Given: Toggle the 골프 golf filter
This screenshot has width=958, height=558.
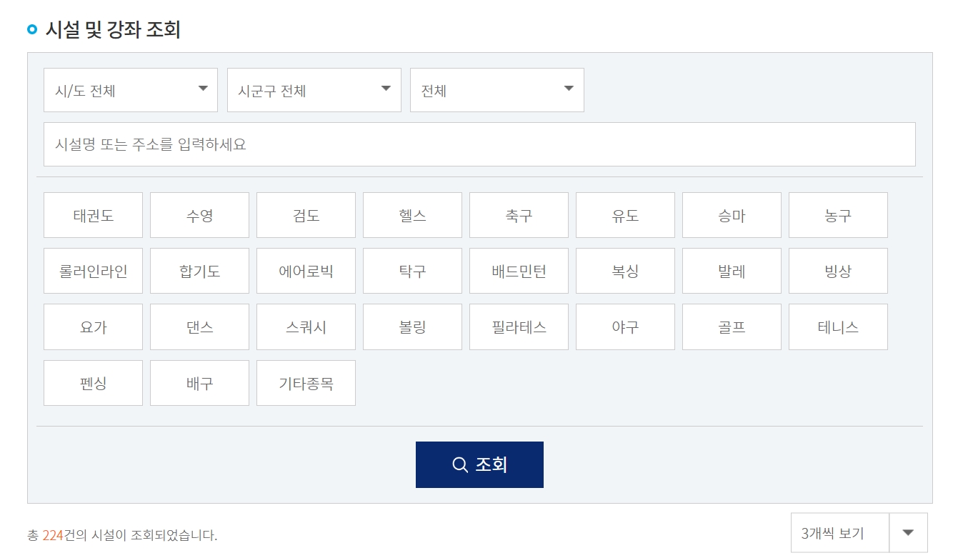Looking at the screenshot, I should [x=732, y=327].
